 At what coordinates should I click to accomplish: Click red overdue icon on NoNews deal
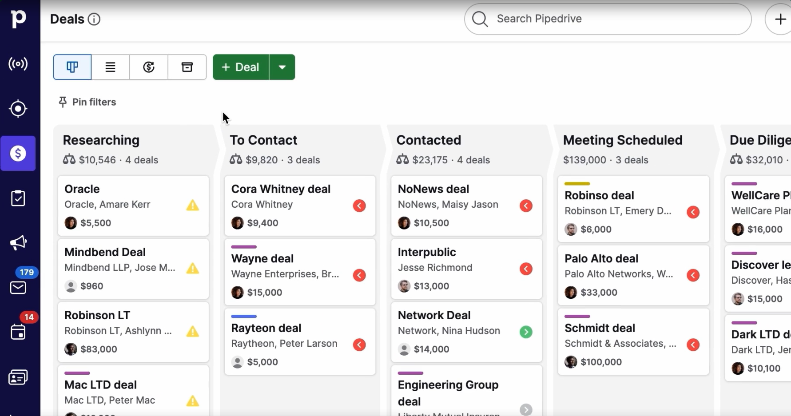(526, 206)
